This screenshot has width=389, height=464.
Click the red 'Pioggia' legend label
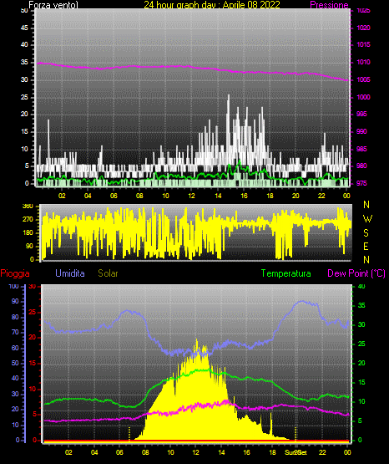click(15, 273)
